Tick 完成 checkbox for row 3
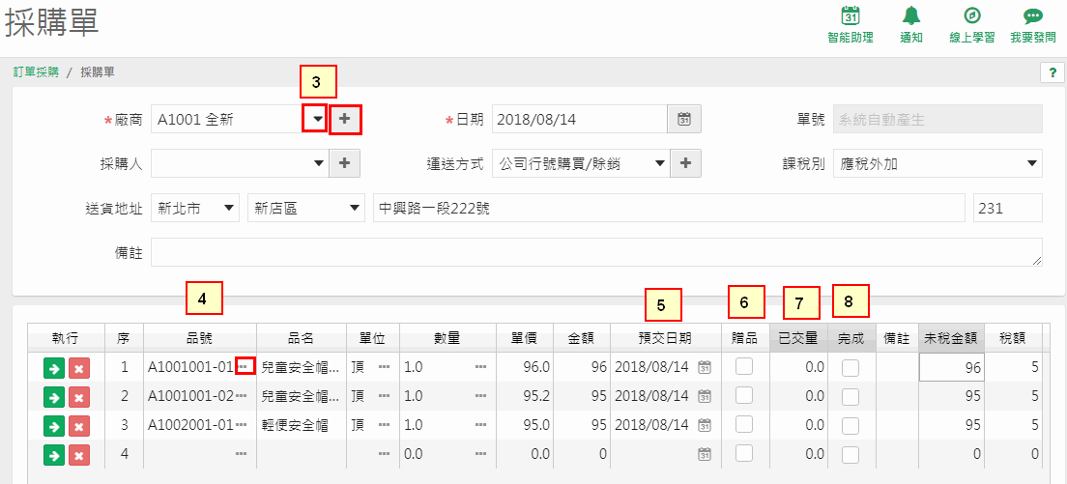 click(850, 425)
